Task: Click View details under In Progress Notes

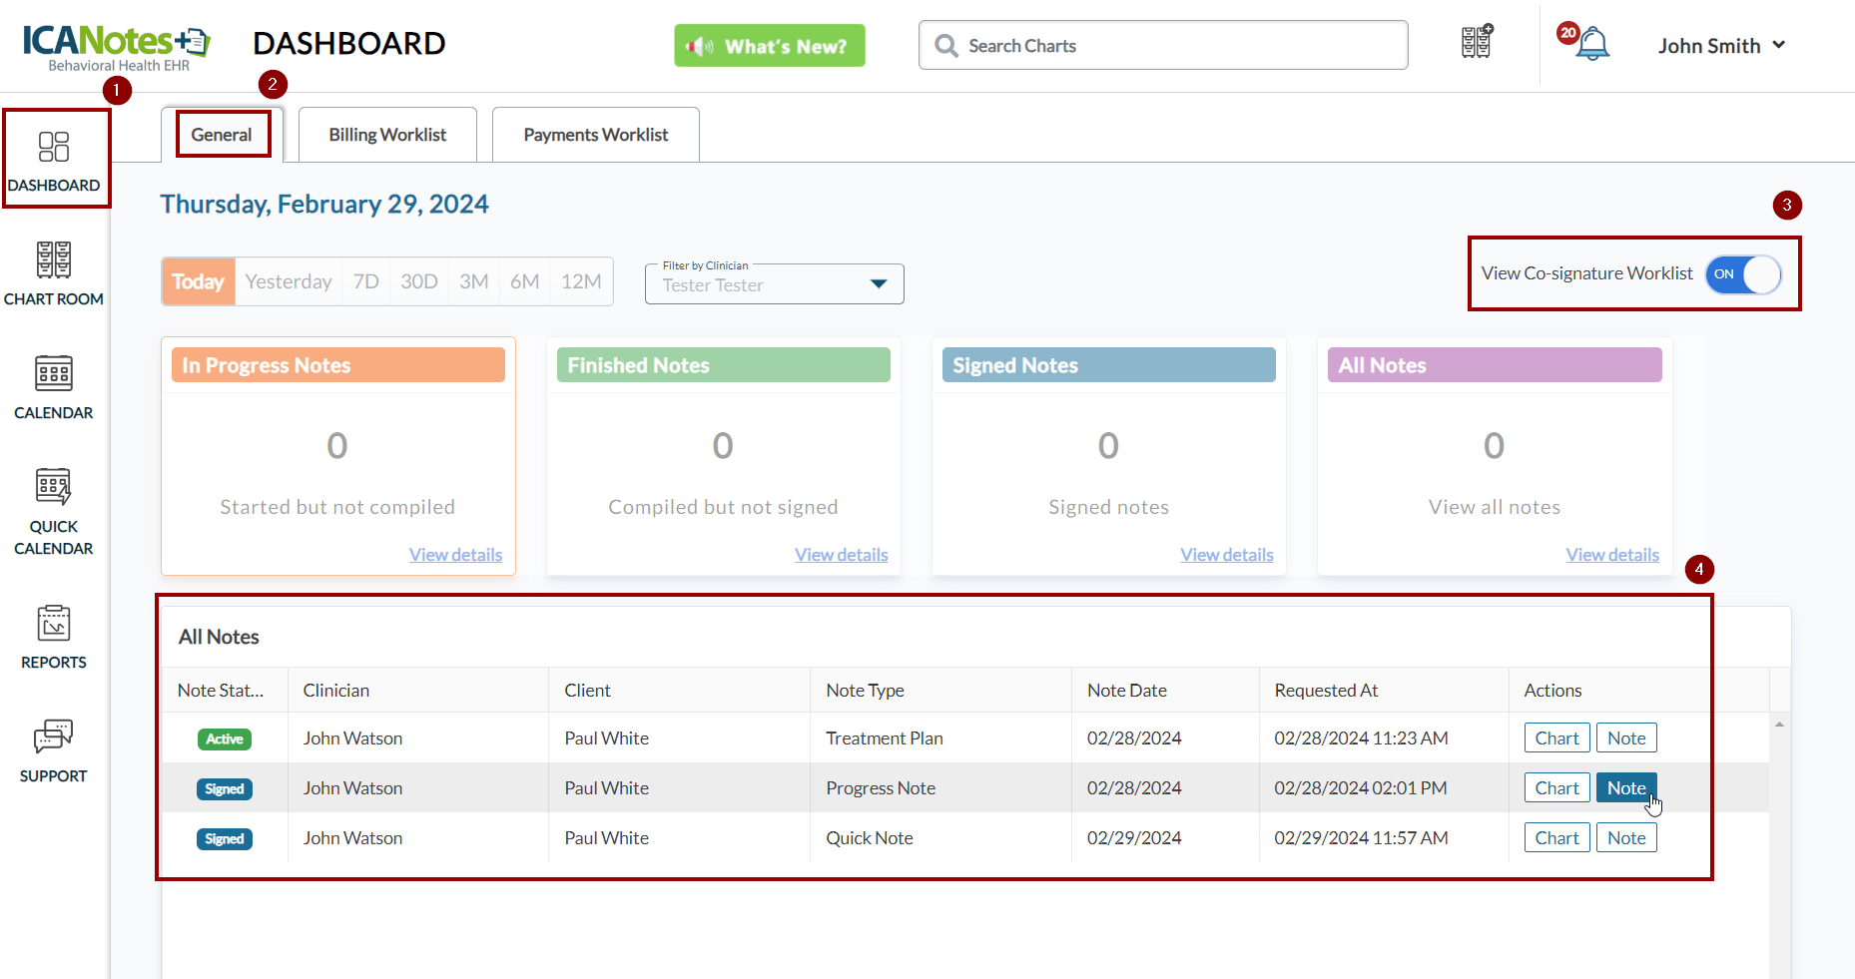Action: click(455, 555)
